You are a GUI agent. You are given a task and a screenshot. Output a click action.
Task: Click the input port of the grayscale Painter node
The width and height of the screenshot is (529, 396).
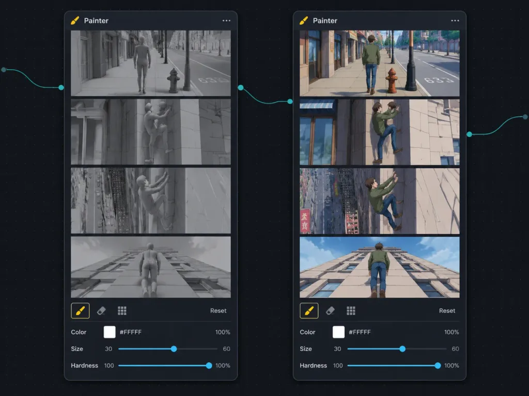(x=61, y=88)
